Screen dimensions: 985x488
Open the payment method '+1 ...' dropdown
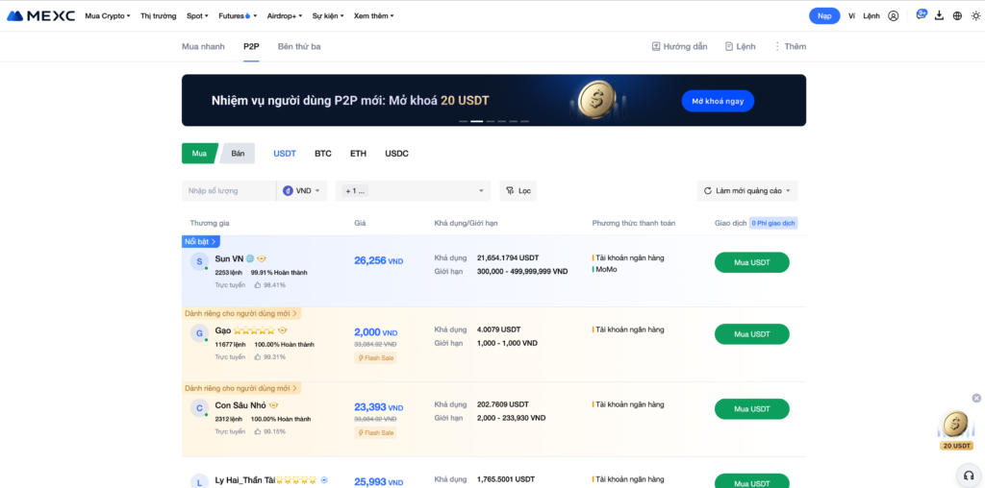pyautogui.click(x=414, y=191)
